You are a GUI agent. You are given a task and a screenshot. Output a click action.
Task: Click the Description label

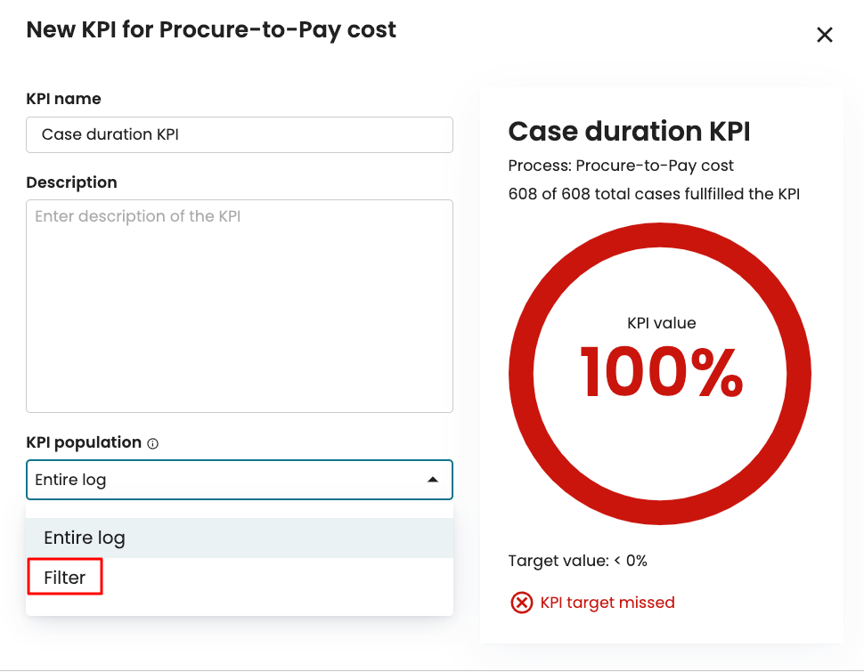point(71,182)
